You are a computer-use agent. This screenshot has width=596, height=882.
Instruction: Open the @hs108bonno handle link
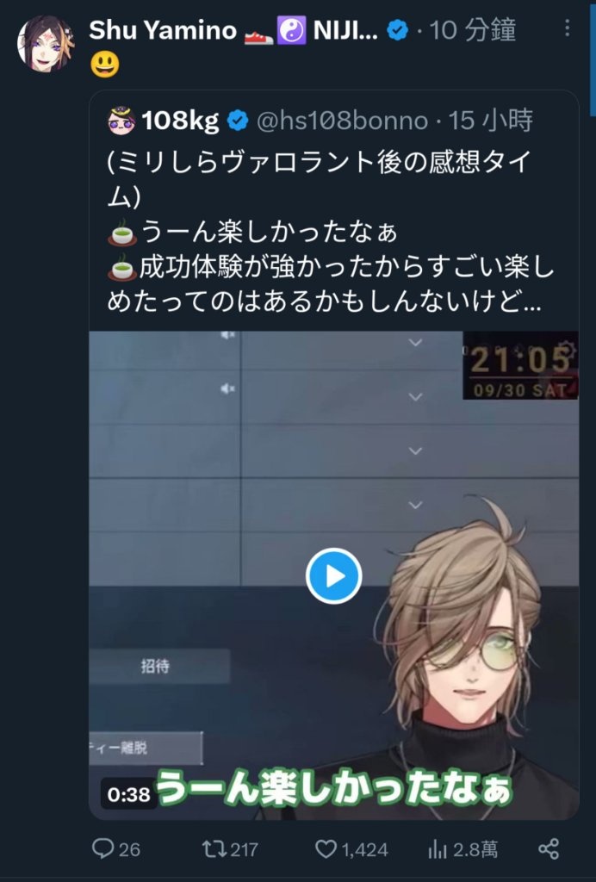point(341,121)
